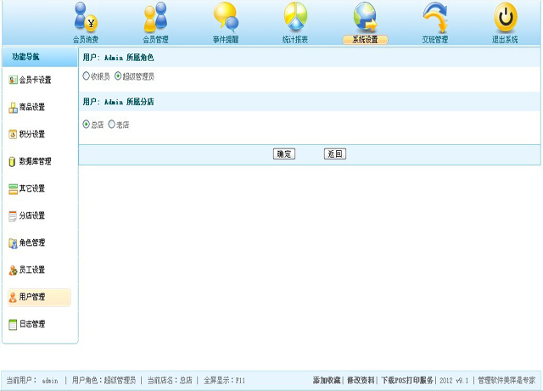The height and width of the screenshot is (391, 543).
Task: Select the 收银员 role radio button
Action: 87,76
